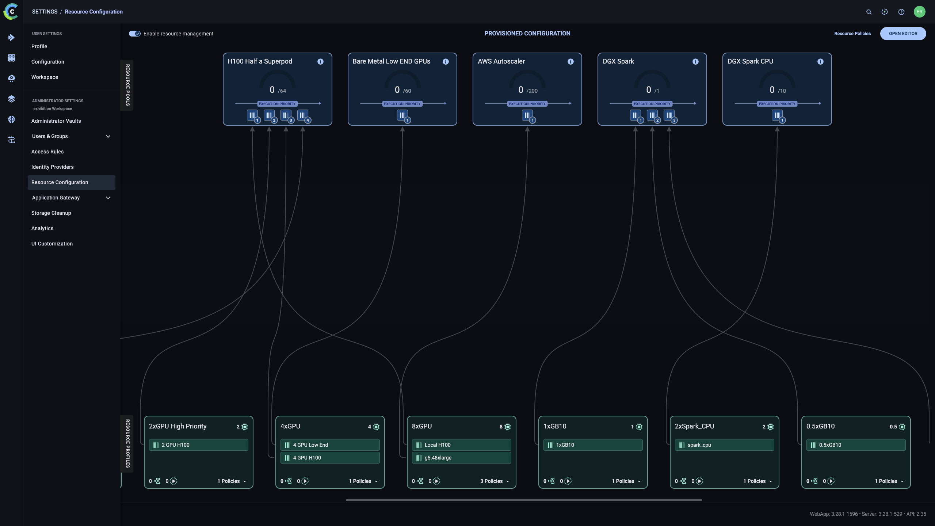Screen dimensions: 935x526
Task: Select priority slot 4 in H100 Half a Superpod
Action: tap(303, 115)
